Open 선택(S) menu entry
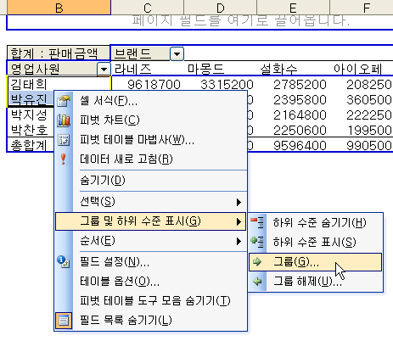The image size is (393, 341). pyautogui.click(x=151, y=202)
